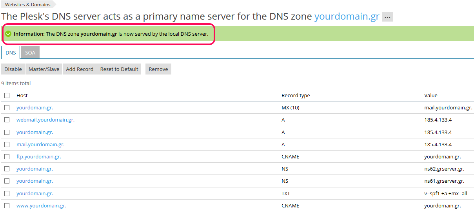Check the MX (10) record checkbox

7,107
